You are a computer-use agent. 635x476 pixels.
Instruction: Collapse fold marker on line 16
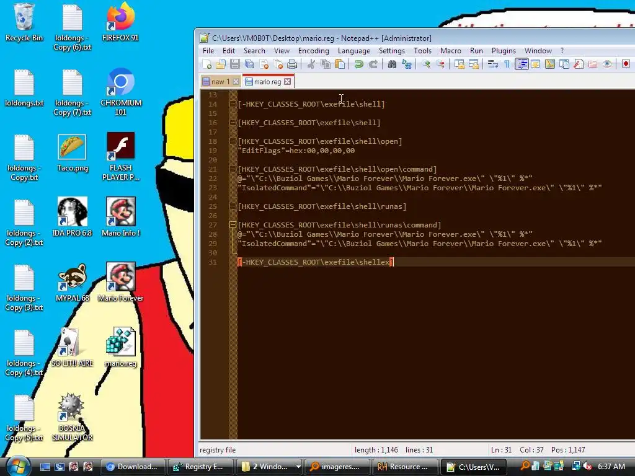pos(233,123)
